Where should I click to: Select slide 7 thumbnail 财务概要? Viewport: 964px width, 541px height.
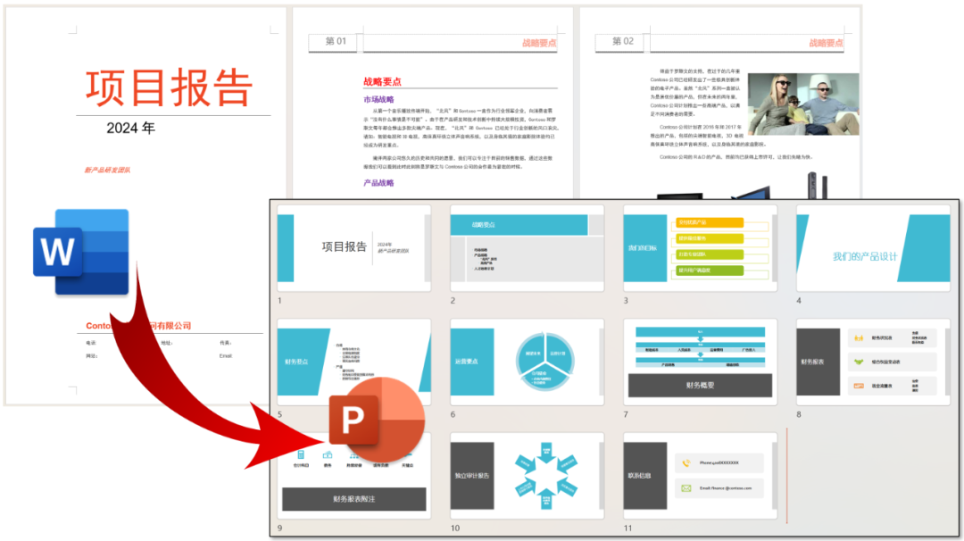coord(701,362)
